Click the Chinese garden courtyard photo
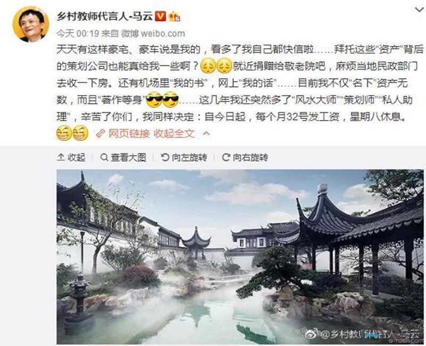The height and width of the screenshot is (346, 426). click(x=240, y=257)
